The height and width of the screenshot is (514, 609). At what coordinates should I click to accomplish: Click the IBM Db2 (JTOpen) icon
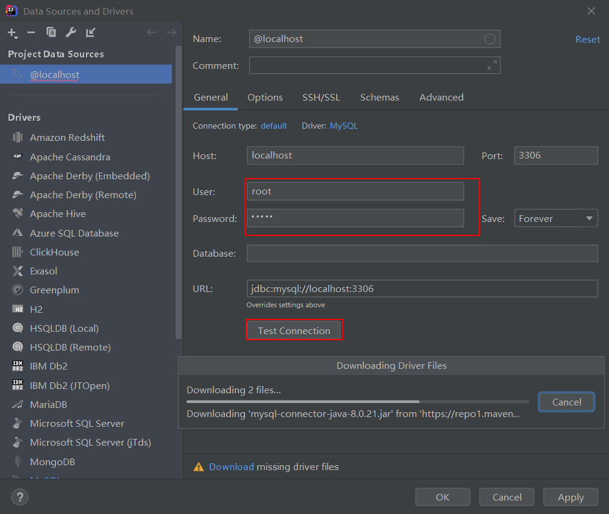coord(18,385)
